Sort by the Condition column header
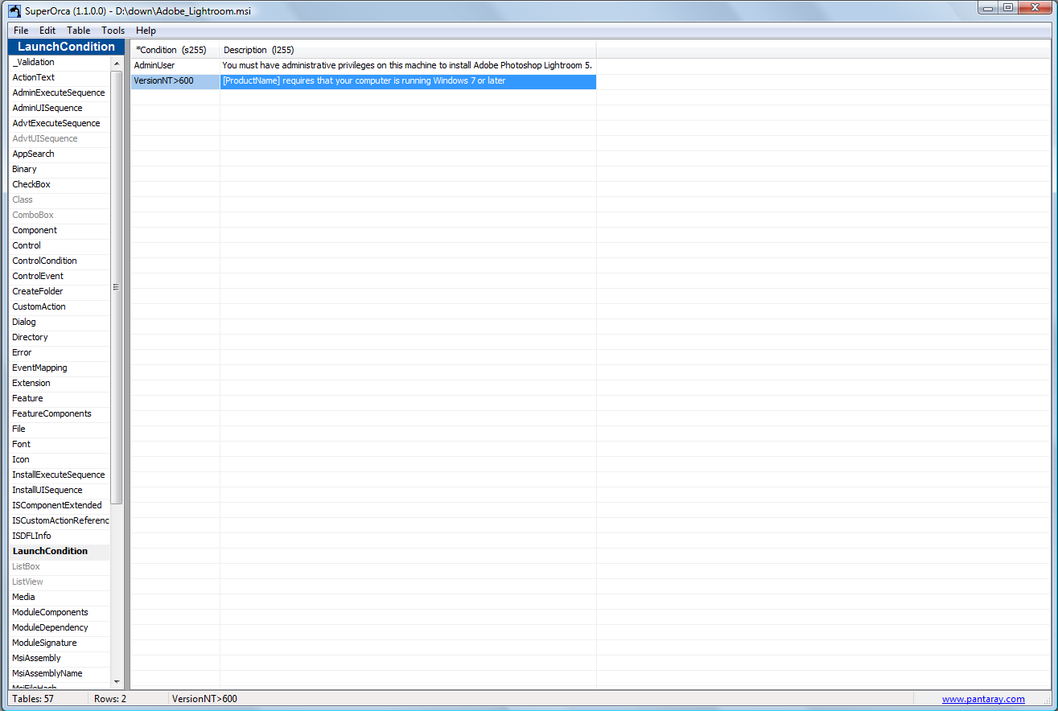 (175, 50)
